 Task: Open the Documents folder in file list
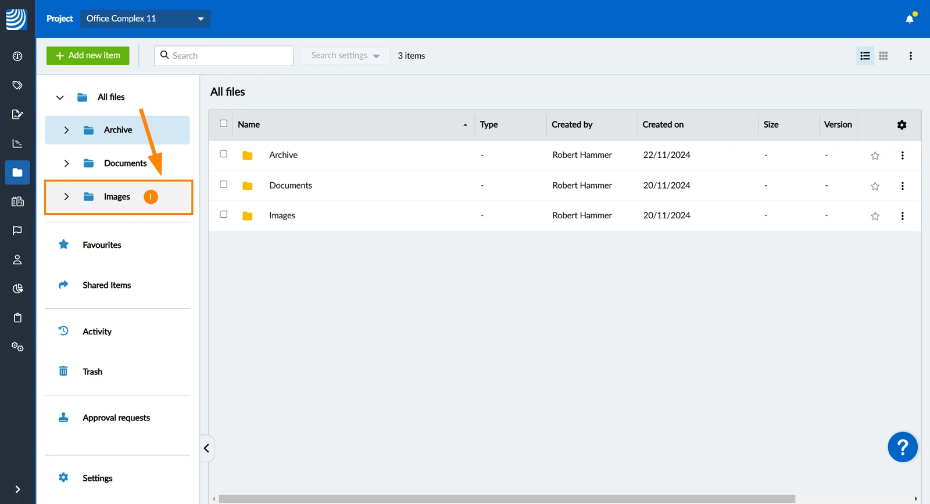point(291,185)
